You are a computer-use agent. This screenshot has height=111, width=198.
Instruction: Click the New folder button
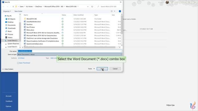tap(18, 11)
